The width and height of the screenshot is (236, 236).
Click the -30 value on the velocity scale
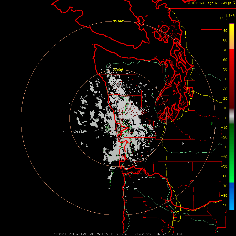[224, 147]
